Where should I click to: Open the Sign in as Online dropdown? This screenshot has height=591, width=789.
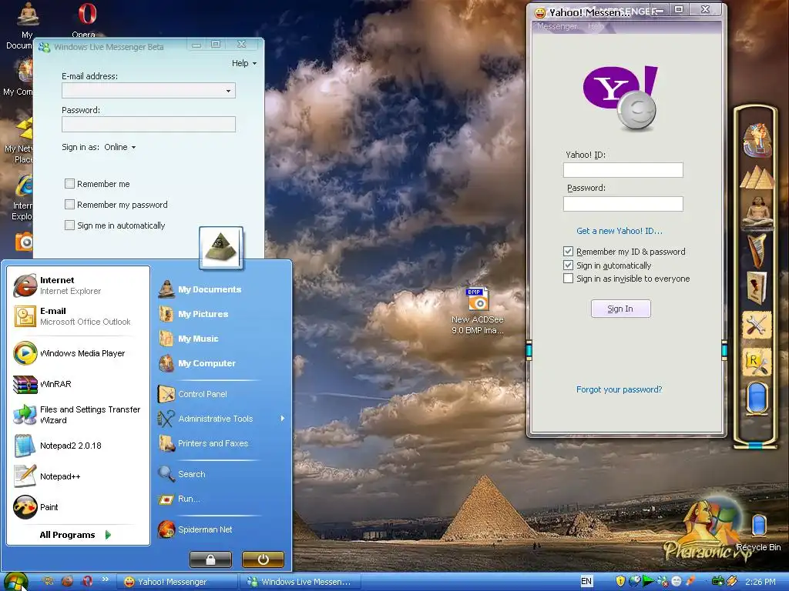(x=120, y=147)
